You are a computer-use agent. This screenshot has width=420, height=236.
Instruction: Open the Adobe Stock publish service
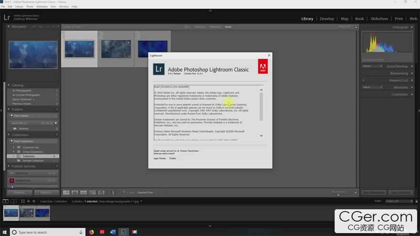pyautogui.click(x=33, y=181)
